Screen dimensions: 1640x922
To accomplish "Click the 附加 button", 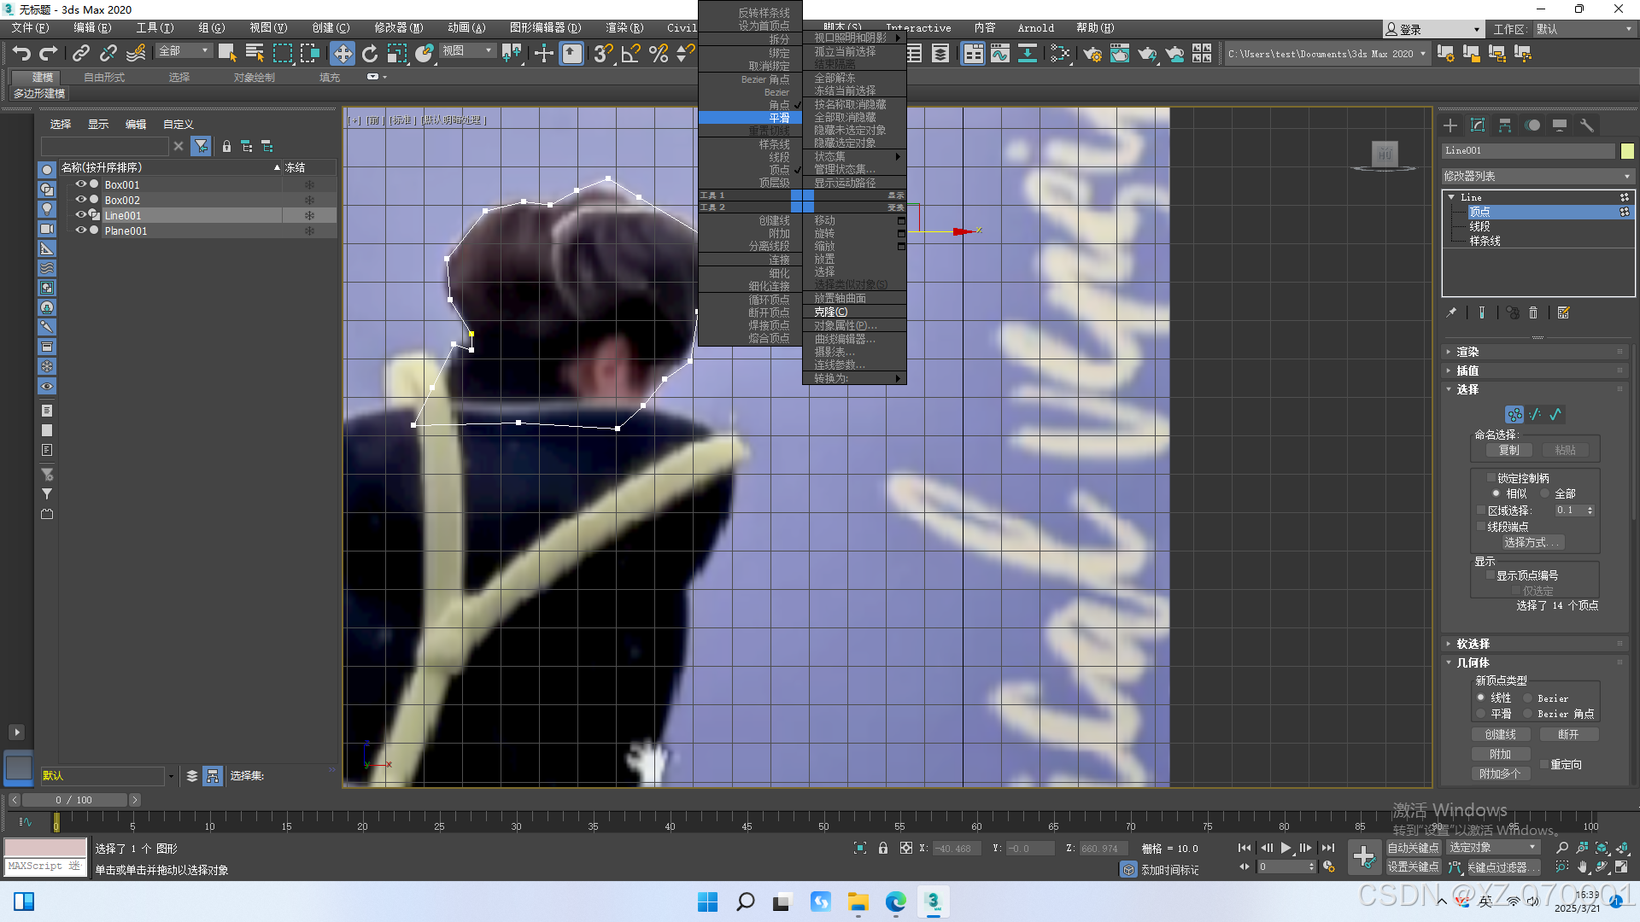I will (1500, 754).
